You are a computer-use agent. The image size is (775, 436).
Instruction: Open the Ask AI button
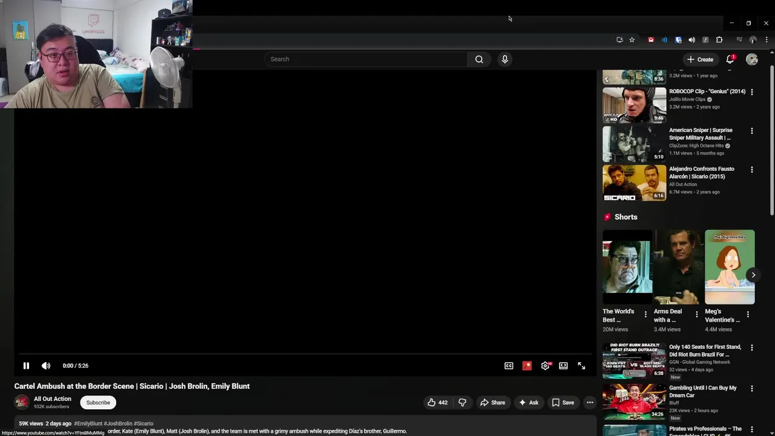point(529,403)
